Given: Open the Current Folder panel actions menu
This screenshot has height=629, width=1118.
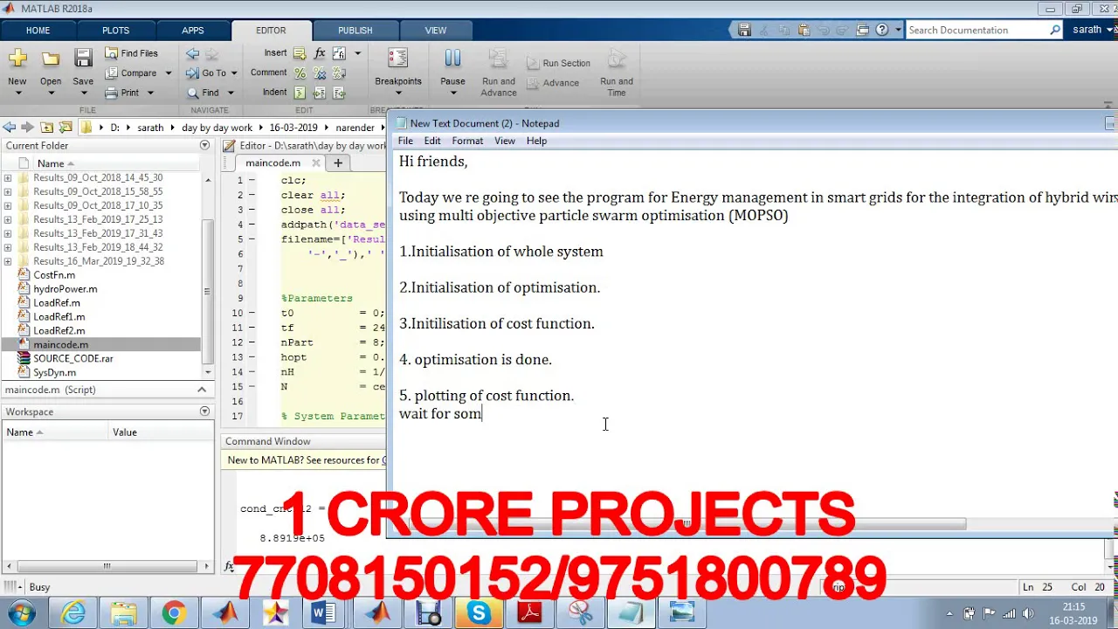Looking at the screenshot, I should [x=204, y=146].
